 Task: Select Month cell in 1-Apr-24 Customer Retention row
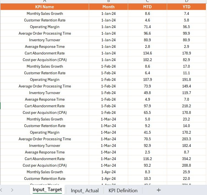click(108, 178)
